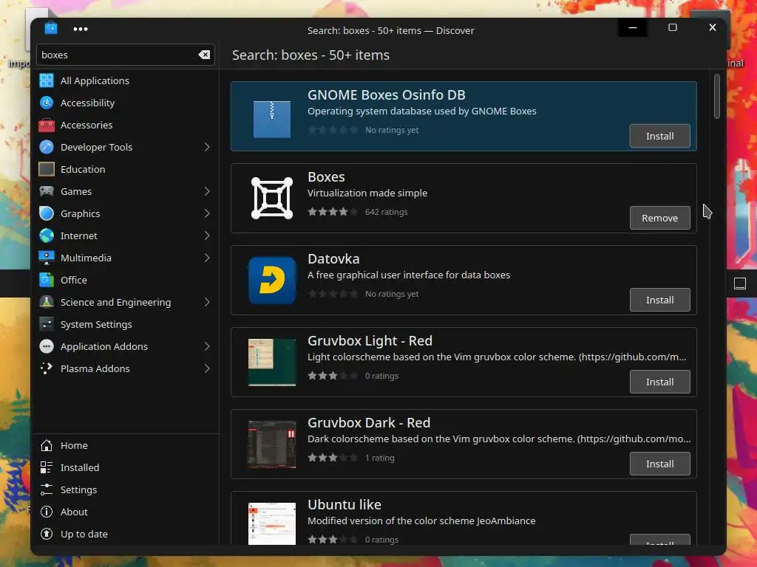The height and width of the screenshot is (567, 757).
Task: Click the All Applications grid icon
Action: 47,80
